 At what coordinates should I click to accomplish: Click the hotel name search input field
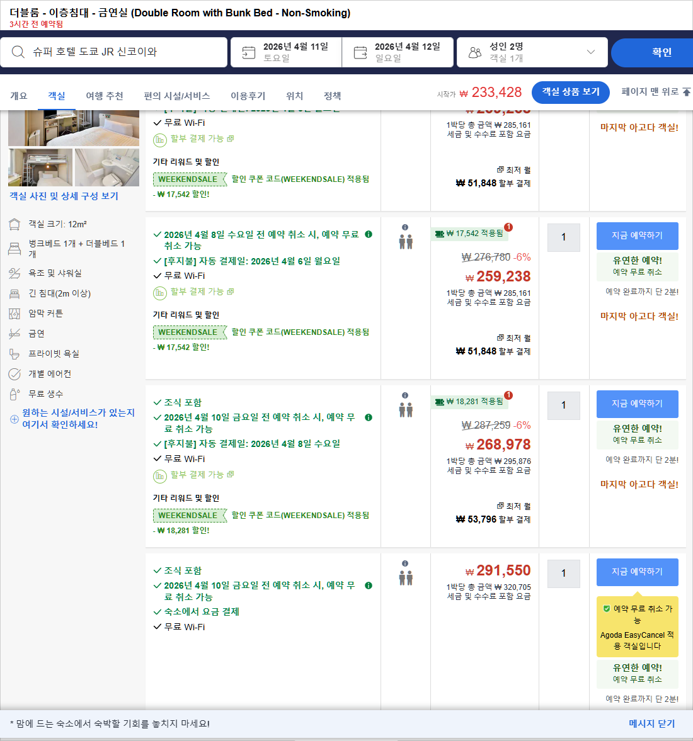(x=113, y=52)
